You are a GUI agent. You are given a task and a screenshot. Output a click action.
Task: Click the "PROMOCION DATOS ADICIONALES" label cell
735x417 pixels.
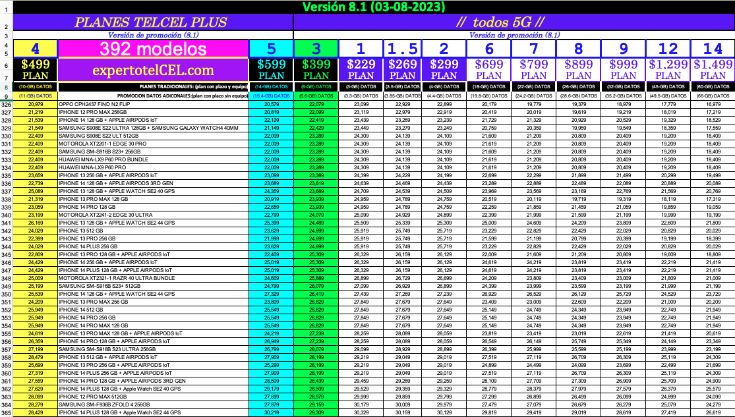tap(153, 96)
